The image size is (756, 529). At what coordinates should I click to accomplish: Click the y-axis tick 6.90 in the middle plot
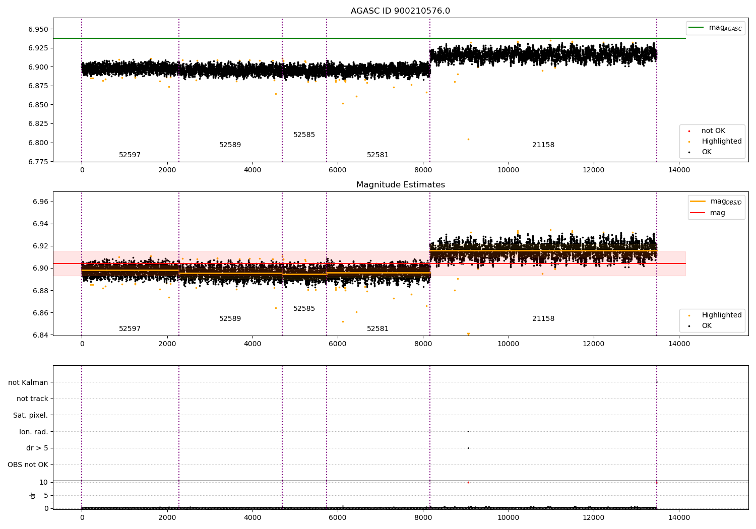[x=40, y=268]
